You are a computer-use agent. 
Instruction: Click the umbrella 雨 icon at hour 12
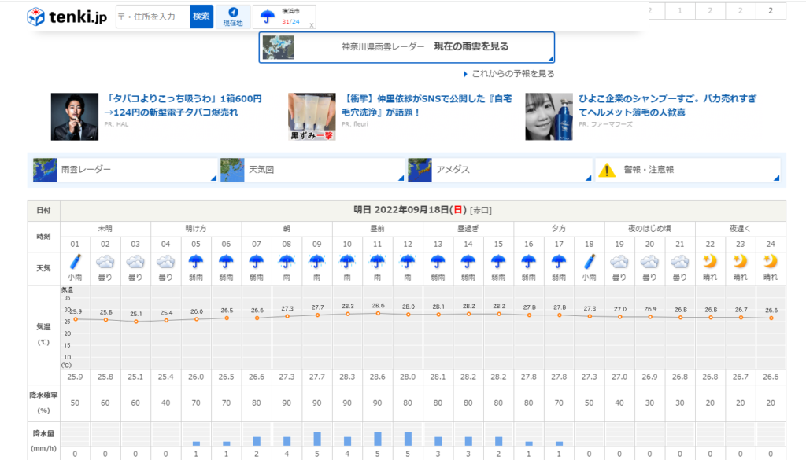pos(408,262)
